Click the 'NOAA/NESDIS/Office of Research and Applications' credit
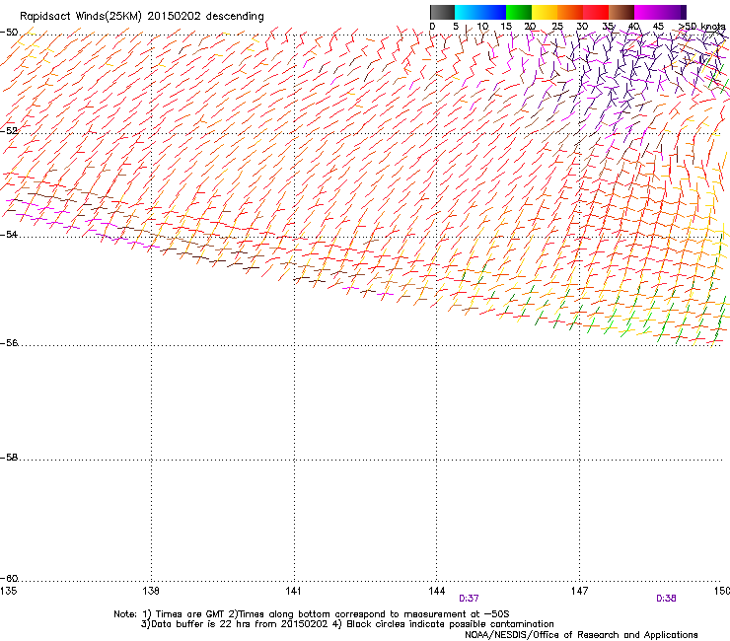The image size is (730, 641). click(x=581, y=634)
